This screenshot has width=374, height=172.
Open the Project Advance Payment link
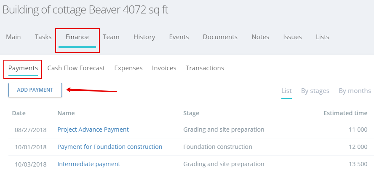click(93, 130)
